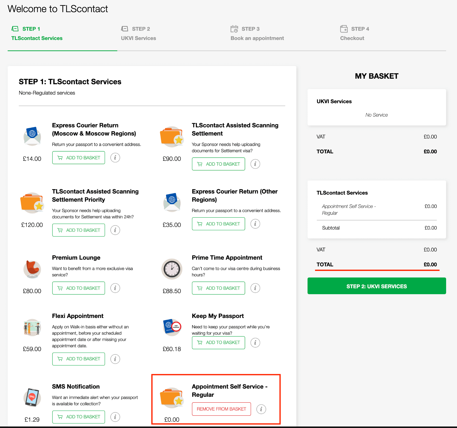Add SMS Notification to basket
This screenshot has width=457, height=428.
(x=78, y=417)
